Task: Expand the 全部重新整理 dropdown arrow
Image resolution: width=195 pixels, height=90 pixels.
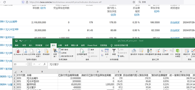Action: coord(82,56)
